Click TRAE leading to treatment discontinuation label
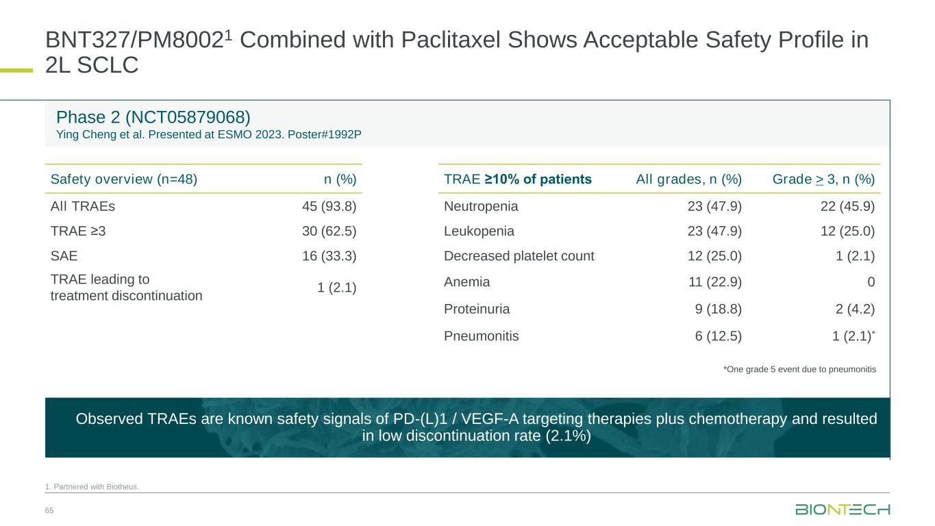935x526 pixels. pos(127,288)
